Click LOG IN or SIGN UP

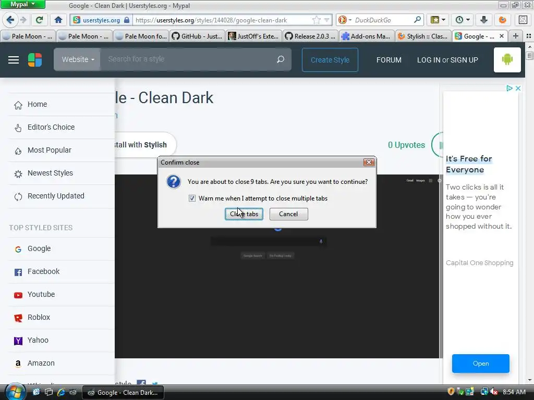(447, 60)
